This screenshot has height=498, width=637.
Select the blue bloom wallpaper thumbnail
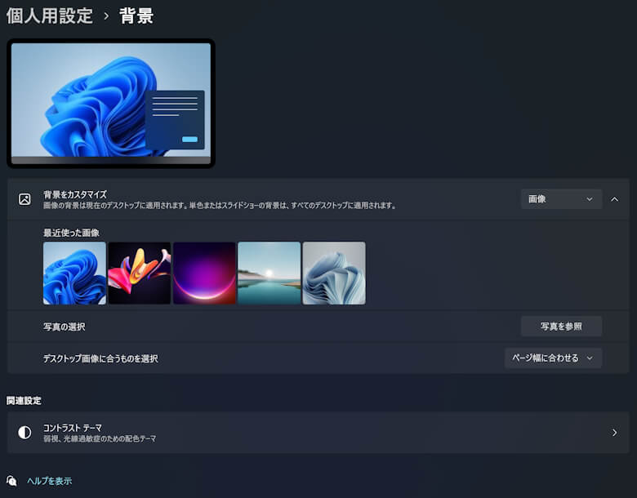(74, 273)
